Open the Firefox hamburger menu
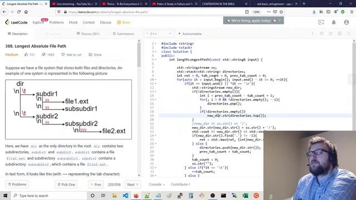The height and width of the screenshot is (200, 356). 351,12
